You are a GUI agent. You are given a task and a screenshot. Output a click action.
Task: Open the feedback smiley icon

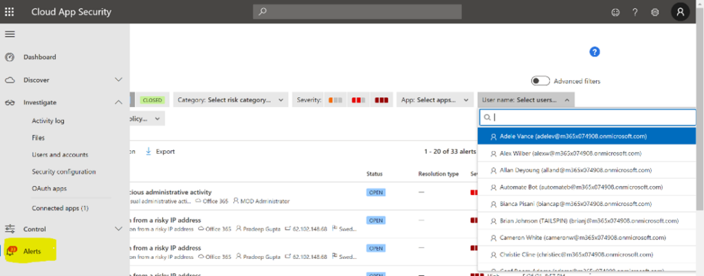615,12
